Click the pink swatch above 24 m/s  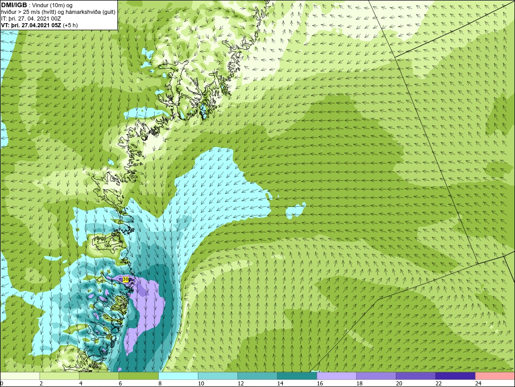click(495, 376)
